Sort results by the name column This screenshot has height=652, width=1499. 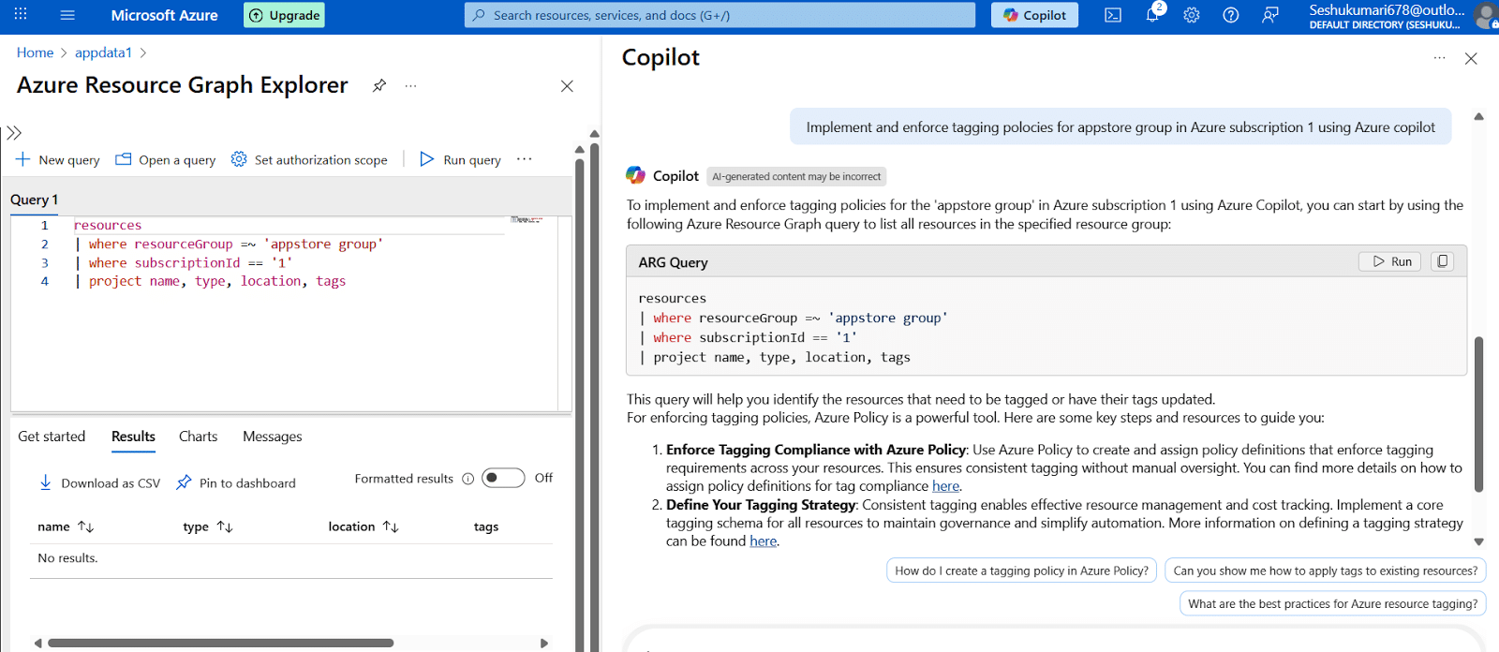(x=66, y=526)
